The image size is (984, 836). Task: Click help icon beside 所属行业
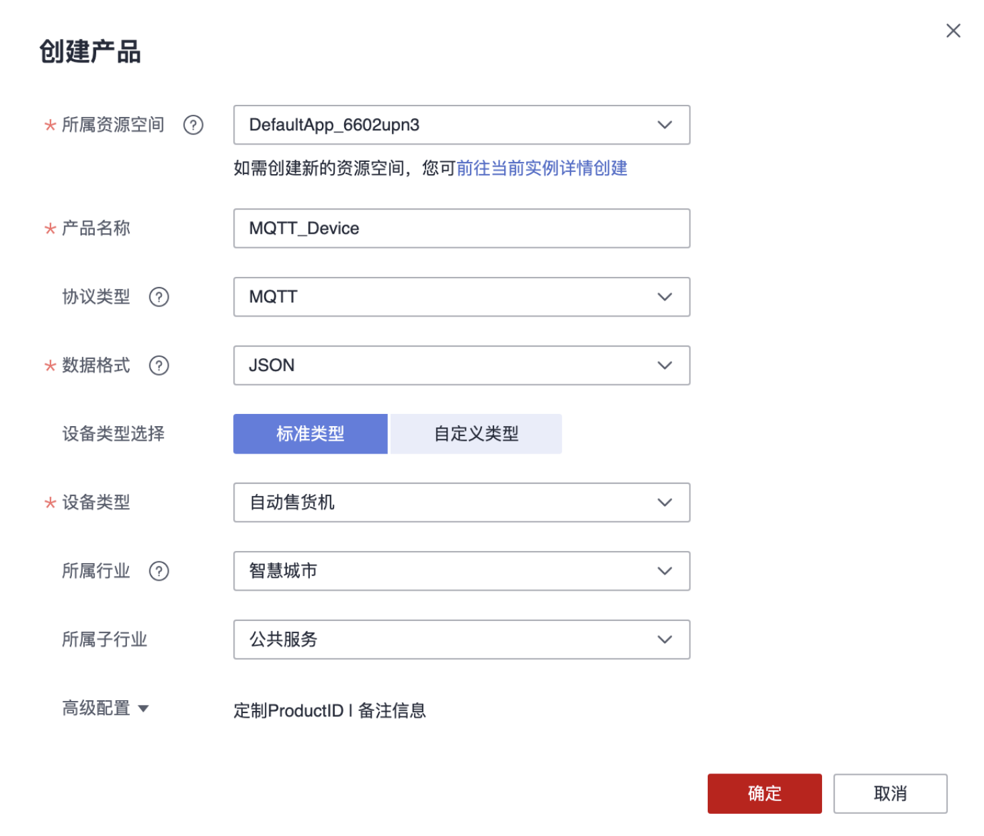[x=159, y=571]
